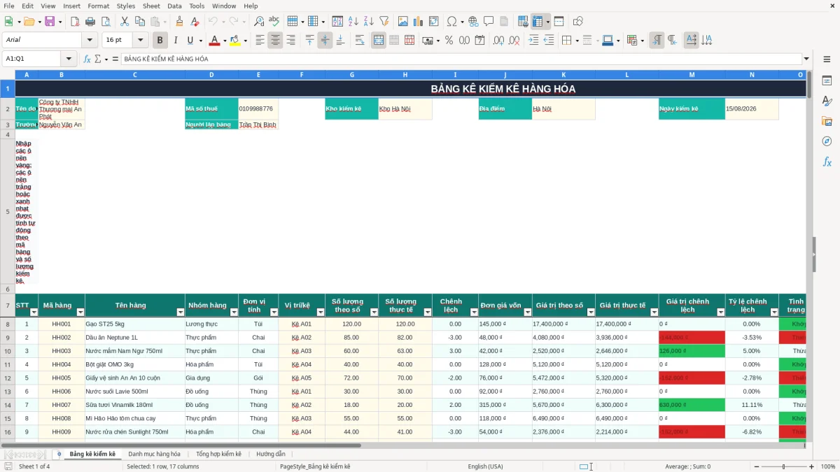Insert a hyperlink
The width and height of the screenshot is (840, 472).
pos(473,22)
